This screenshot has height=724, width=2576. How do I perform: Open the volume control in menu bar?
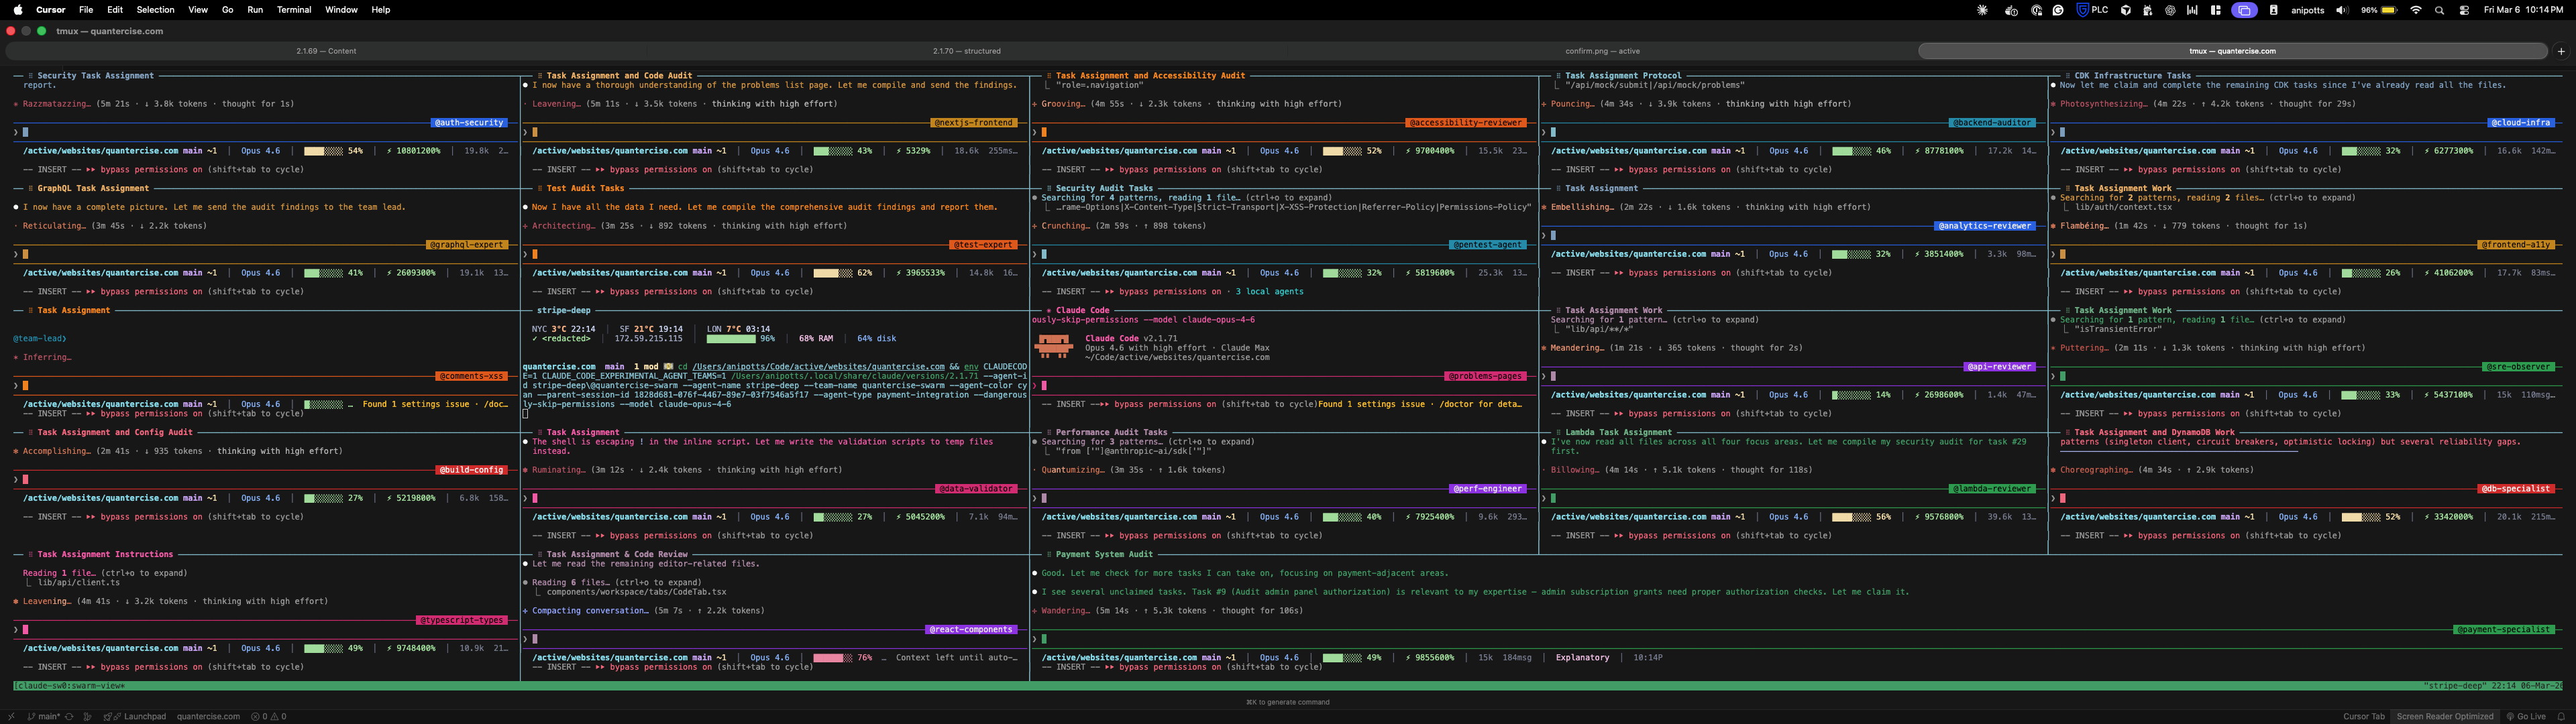pyautogui.click(x=2342, y=10)
